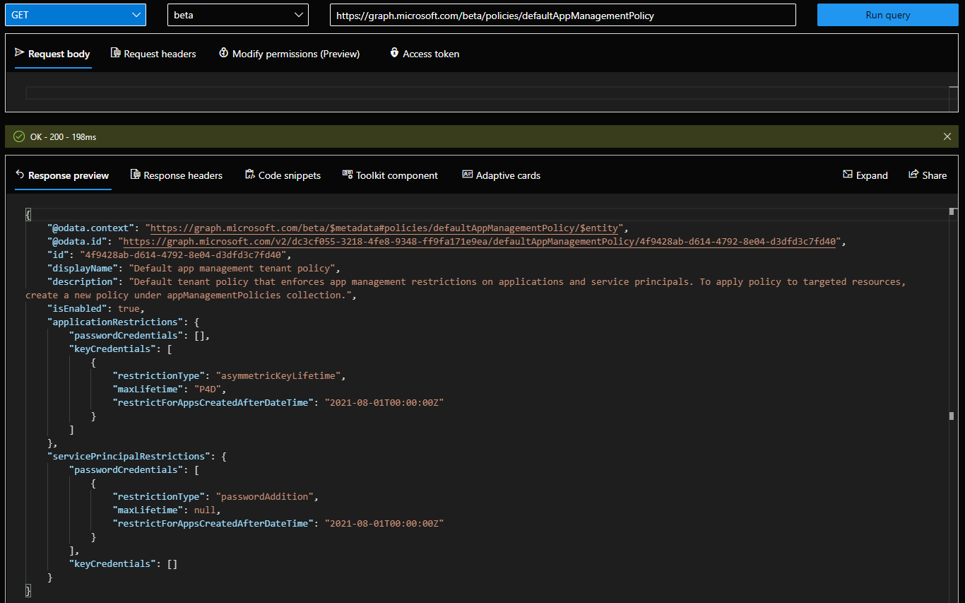Open the @odata.id URL link

click(480, 242)
